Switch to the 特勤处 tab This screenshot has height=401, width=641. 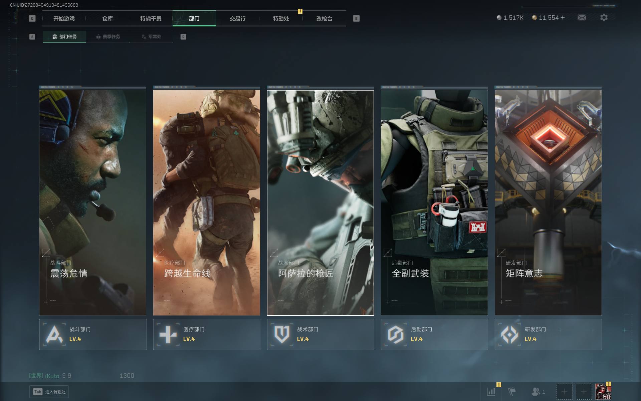281,19
